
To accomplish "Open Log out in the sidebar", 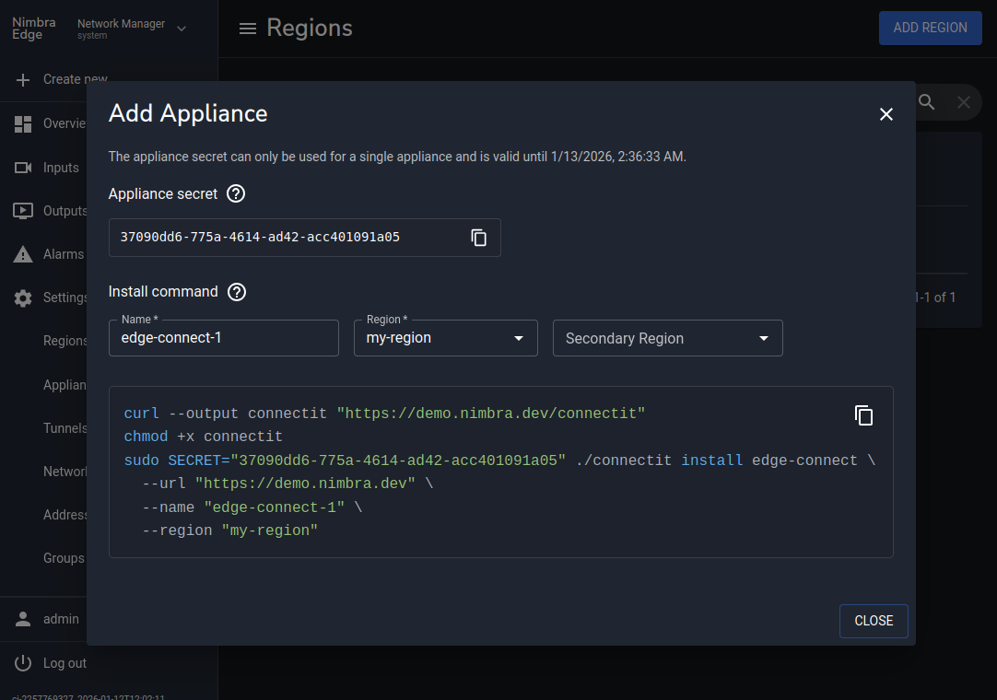I will 64,663.
